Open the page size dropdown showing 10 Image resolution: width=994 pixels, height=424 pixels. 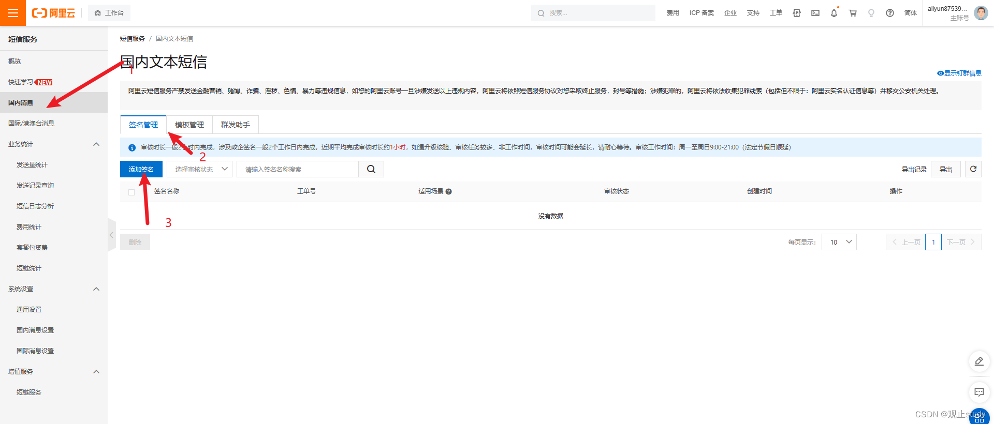pyautogui.click(x=839, y=242)
